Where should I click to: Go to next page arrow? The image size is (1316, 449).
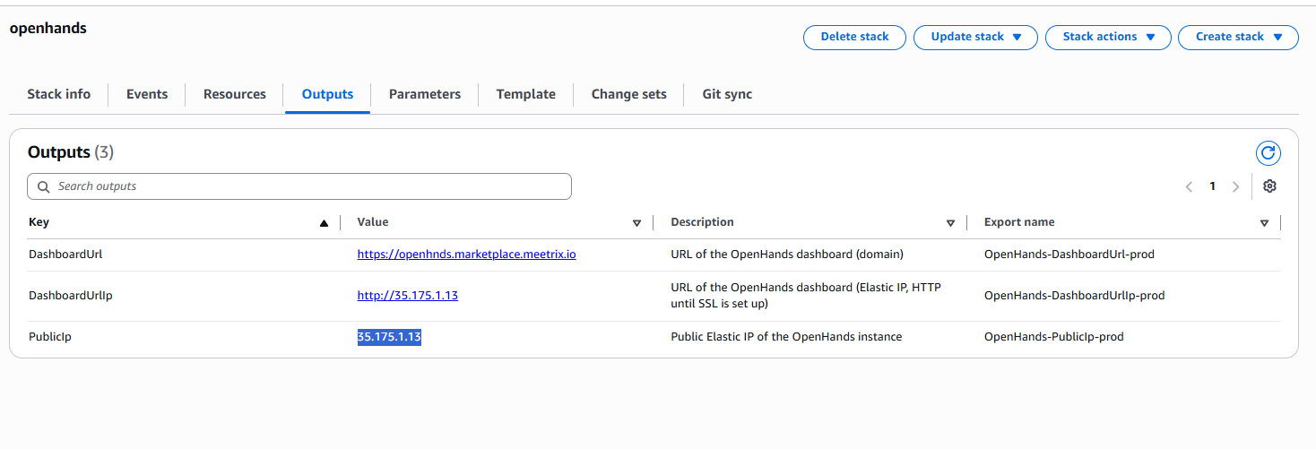[1235, 186]
